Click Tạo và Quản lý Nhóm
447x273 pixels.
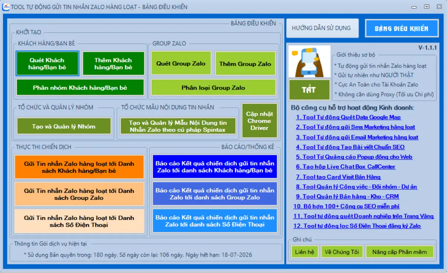[x=64, y=126]
